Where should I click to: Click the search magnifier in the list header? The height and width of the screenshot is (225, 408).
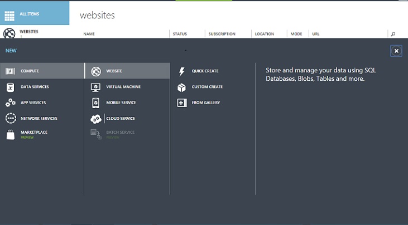click(393, 34)
